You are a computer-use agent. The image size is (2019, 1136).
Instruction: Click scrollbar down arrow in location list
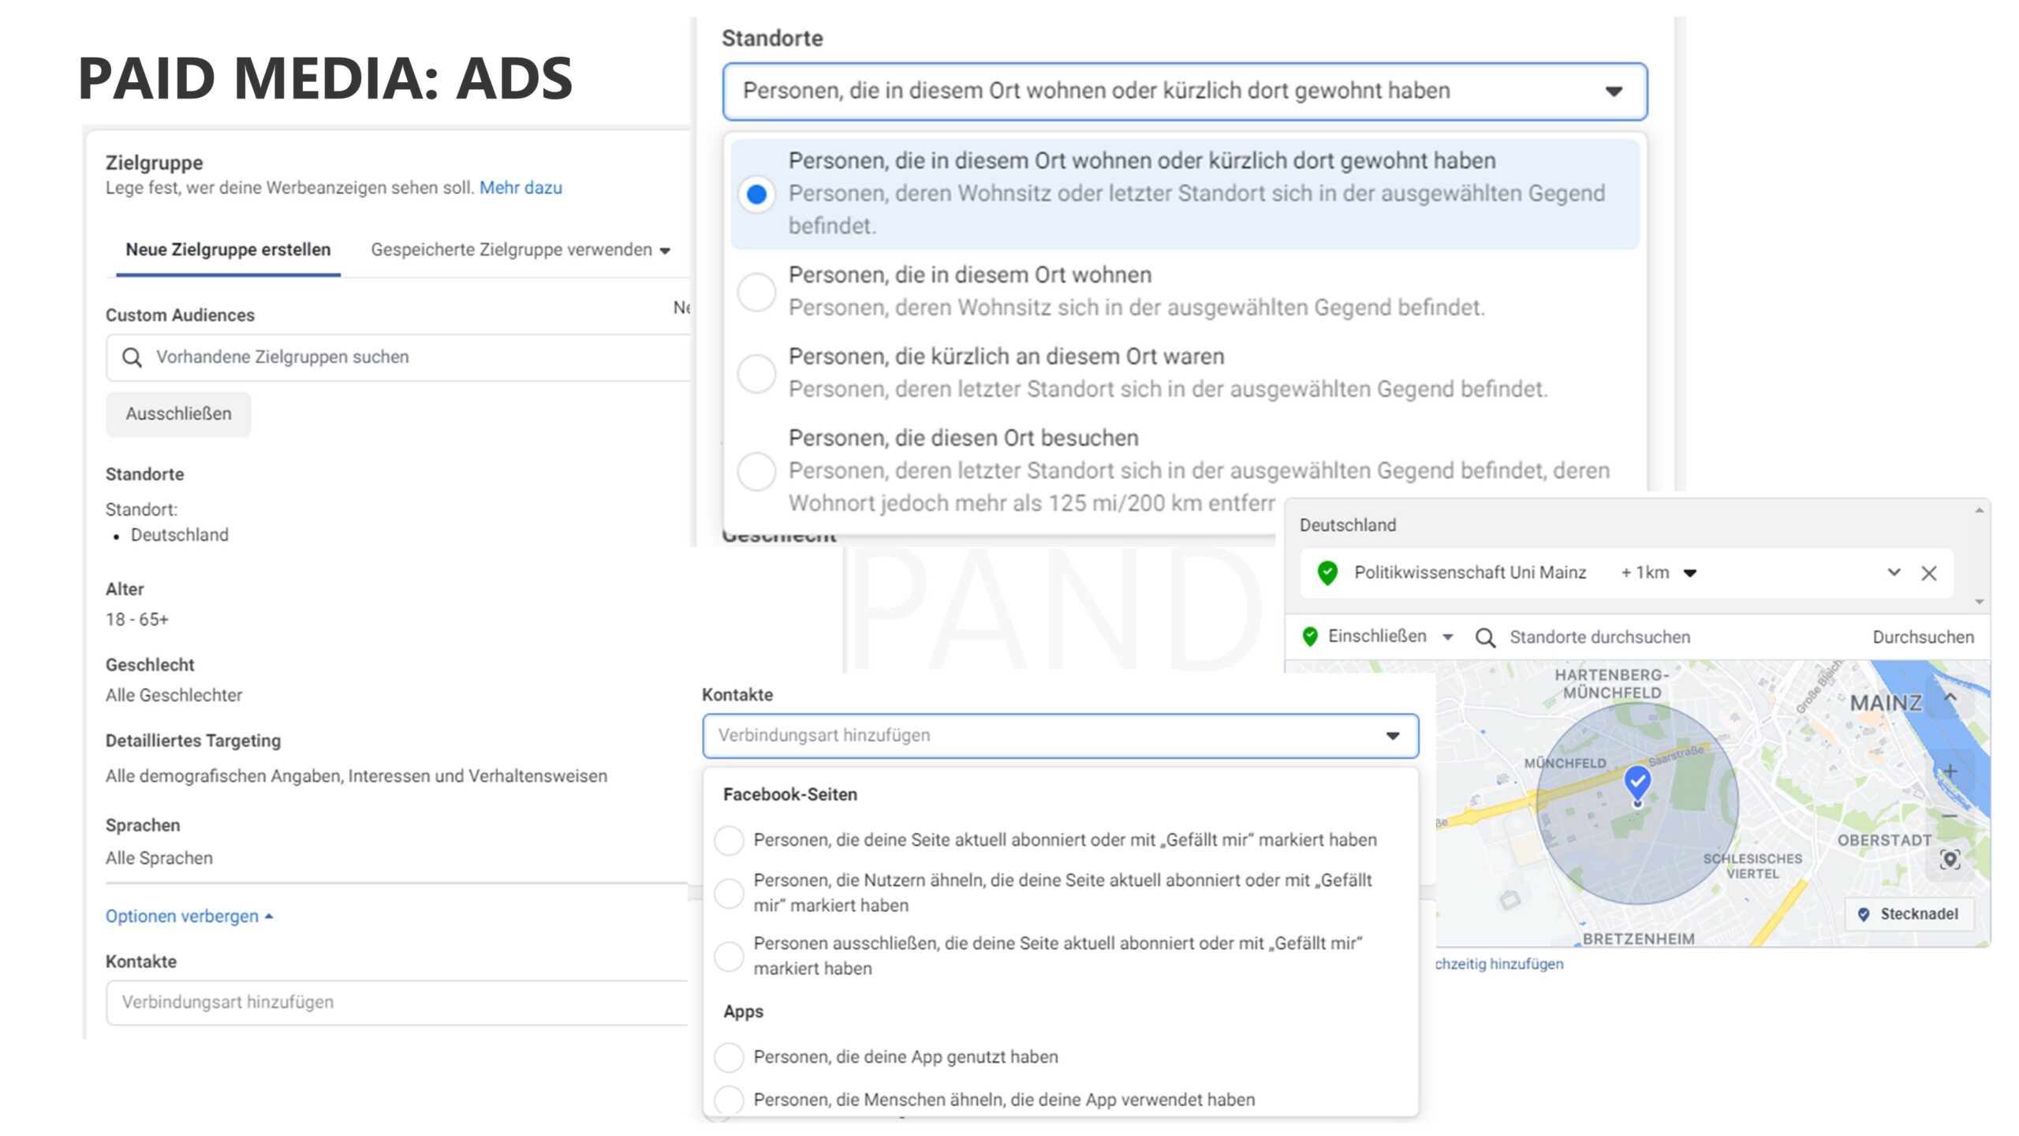coord(1980,602)
